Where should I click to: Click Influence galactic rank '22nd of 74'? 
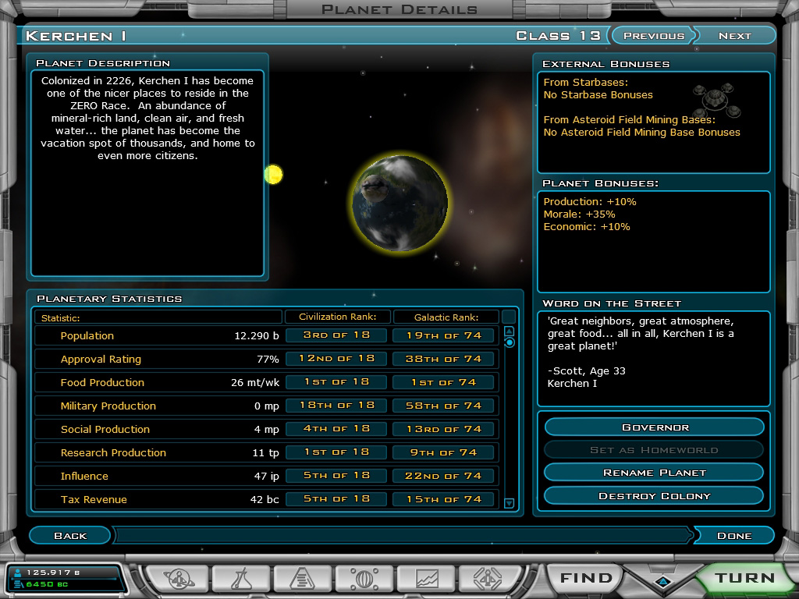point(443,477)
